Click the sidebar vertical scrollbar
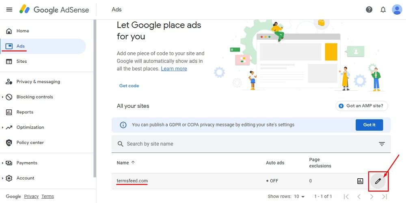This screenshot has height=203, width=406. tap(95, 98)
